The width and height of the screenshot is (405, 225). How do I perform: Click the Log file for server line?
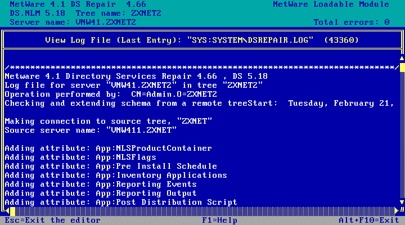click(x=133, y=85)
